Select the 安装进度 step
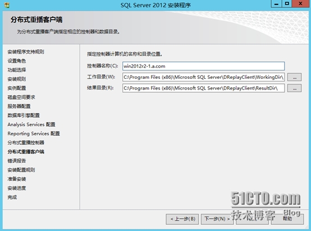The height and width of the screenshot is (231, 311). coord(17,188)
